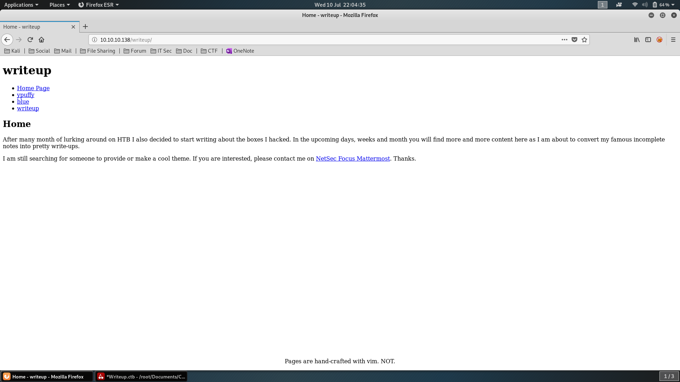
Task: Click the URL address bar field
Action: 319,40
